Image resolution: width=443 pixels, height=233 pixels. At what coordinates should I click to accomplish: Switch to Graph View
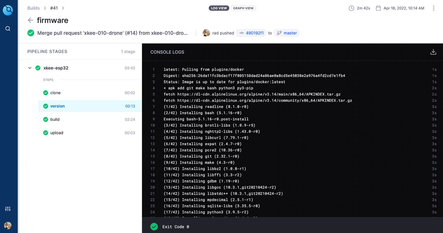point(243,8)
